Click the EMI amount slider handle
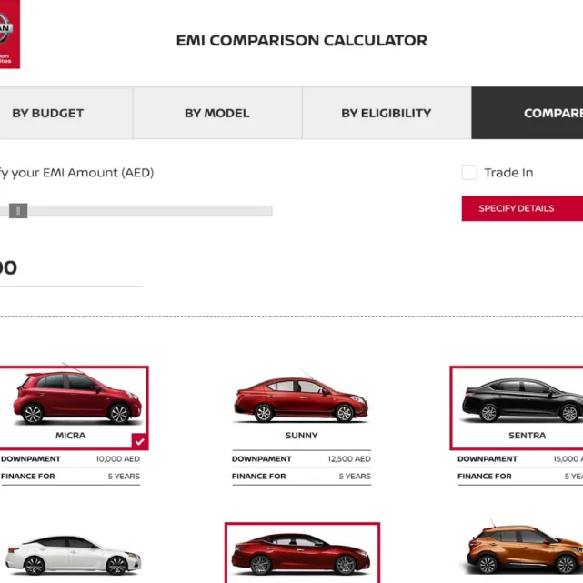Image resolution: width=583 pixels, height=583 pixels. (18, 211)
